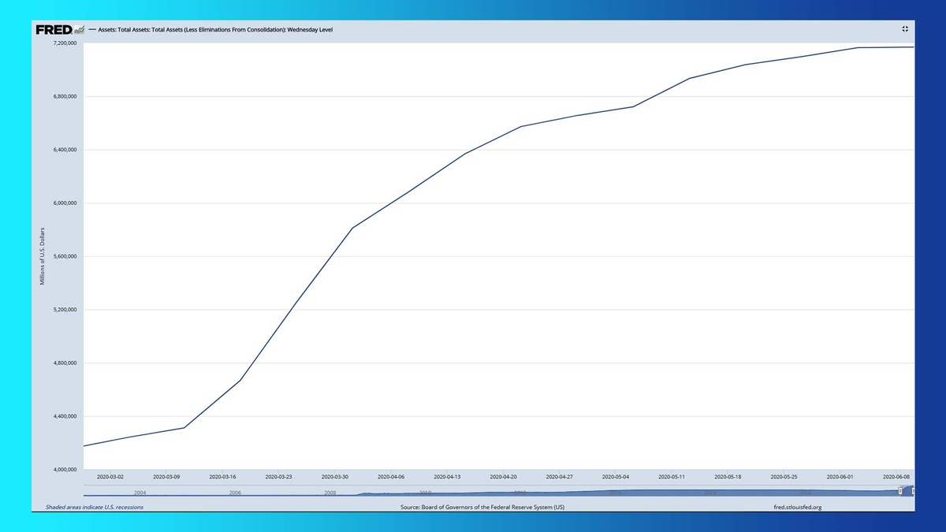
Task: Open fullscreen chart view icon
Action: 905,28
